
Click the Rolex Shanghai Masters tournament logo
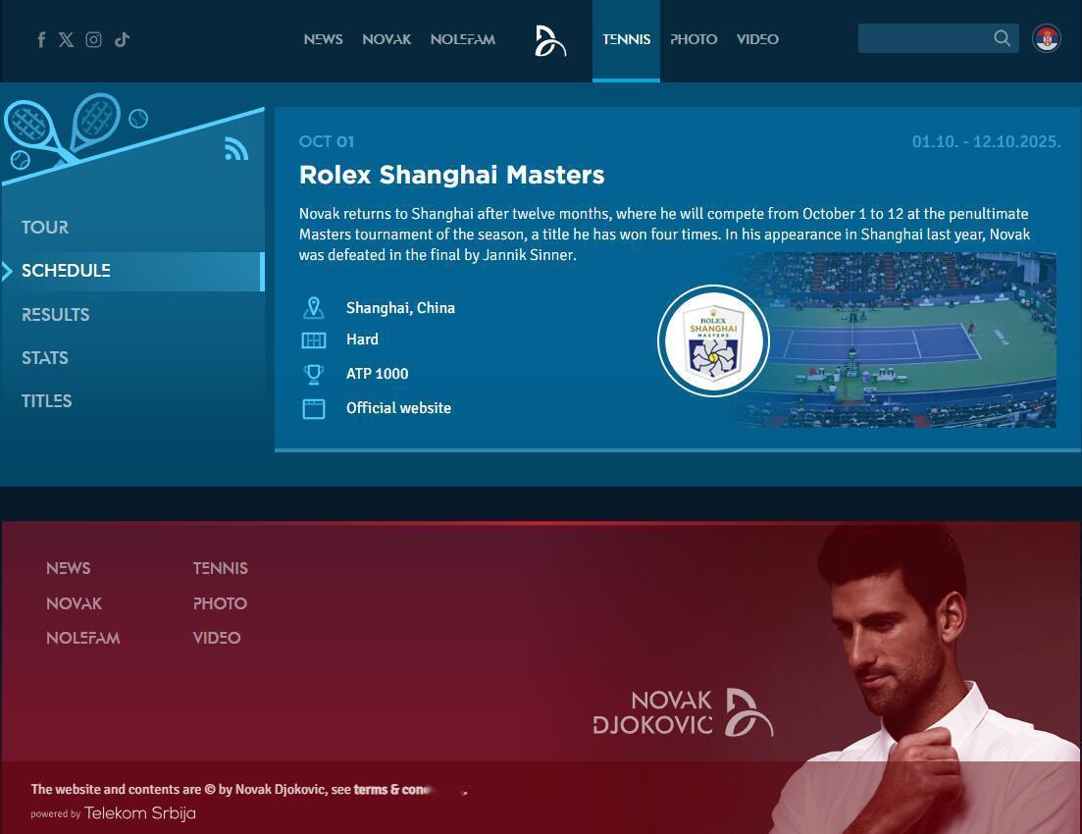(x=713, y=340)
